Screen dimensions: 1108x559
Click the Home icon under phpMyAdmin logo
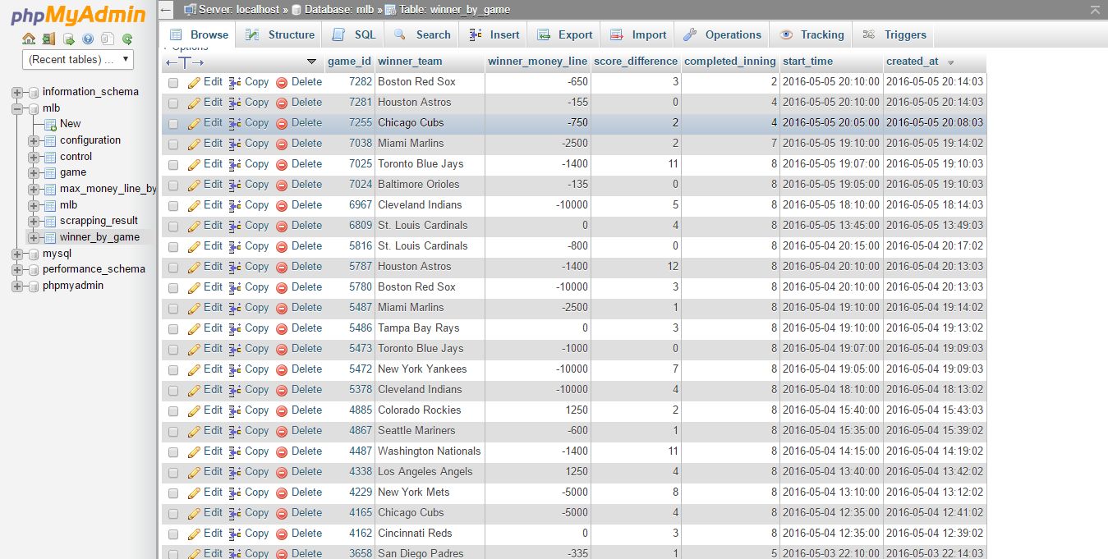click(29, 39)
